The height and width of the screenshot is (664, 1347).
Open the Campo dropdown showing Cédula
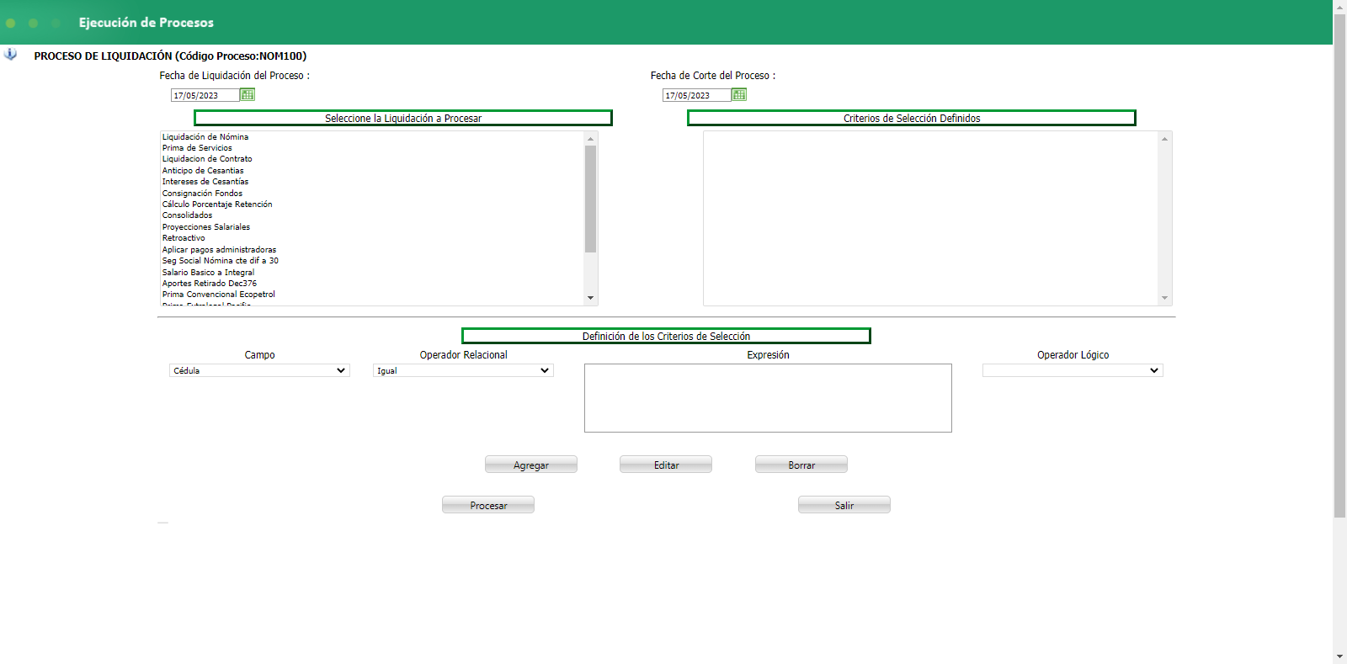coord(259,370)
